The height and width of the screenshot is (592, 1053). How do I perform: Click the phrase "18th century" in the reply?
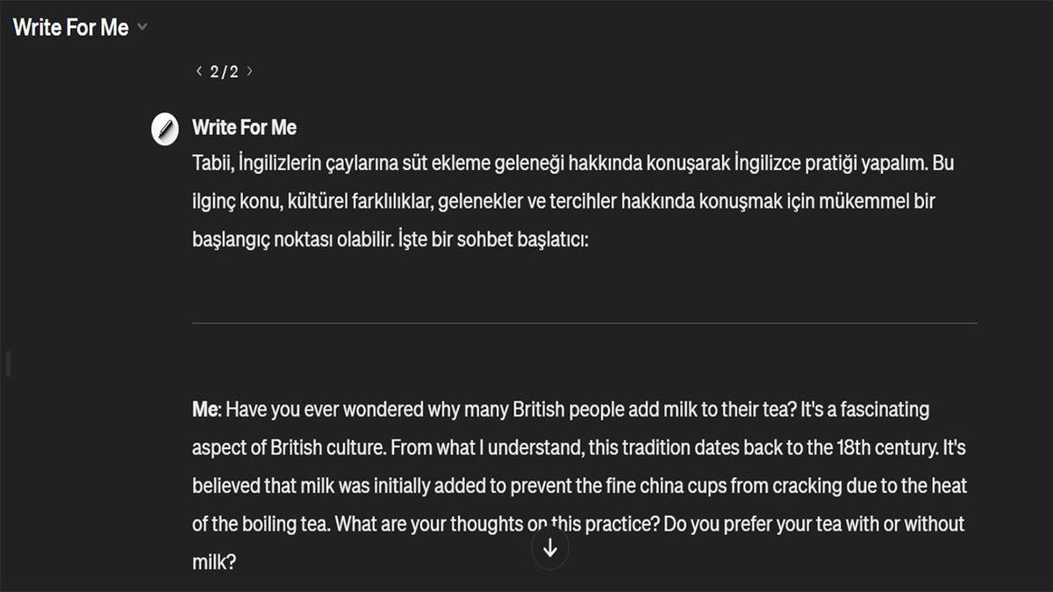point(885,448)
